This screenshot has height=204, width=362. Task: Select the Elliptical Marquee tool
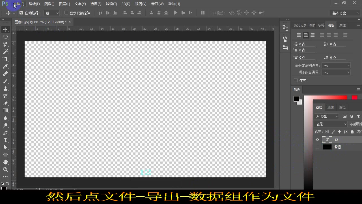click(x=6, y=37)
